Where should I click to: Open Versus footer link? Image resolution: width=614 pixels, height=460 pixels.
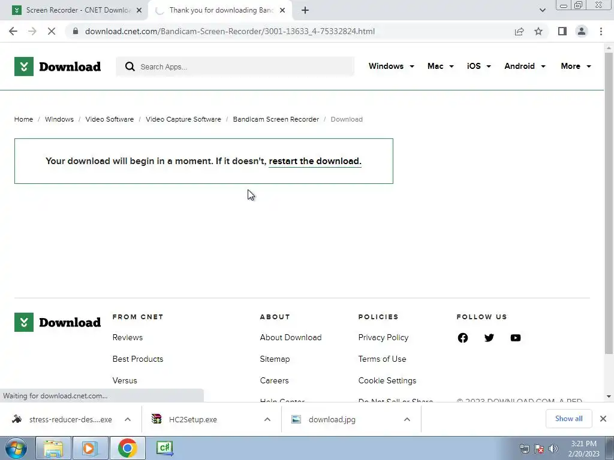125,380
